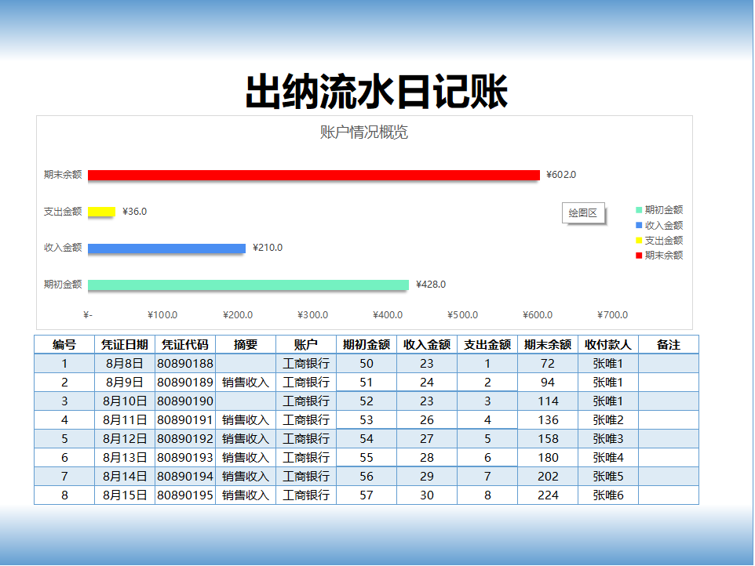Select the 账户 column header
This screenshot has width=755, height=566.
(306, 345)
